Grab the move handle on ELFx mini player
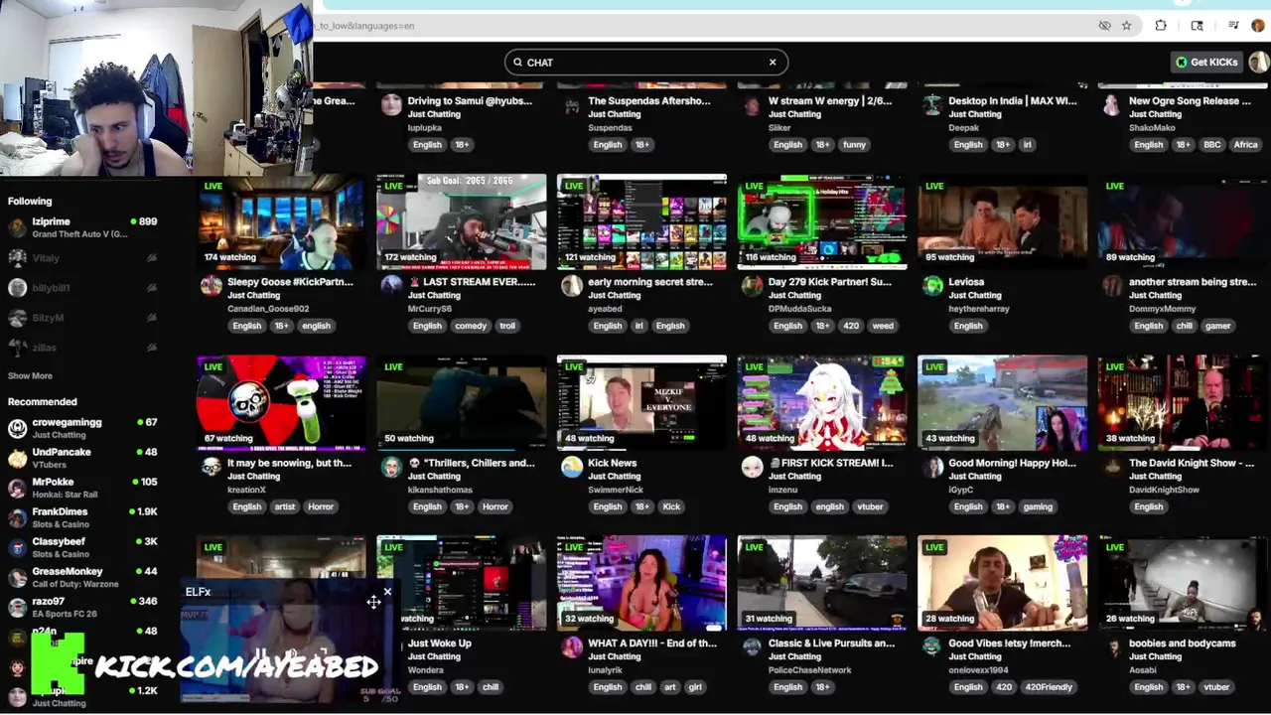1271x715 pixels. 373,602
